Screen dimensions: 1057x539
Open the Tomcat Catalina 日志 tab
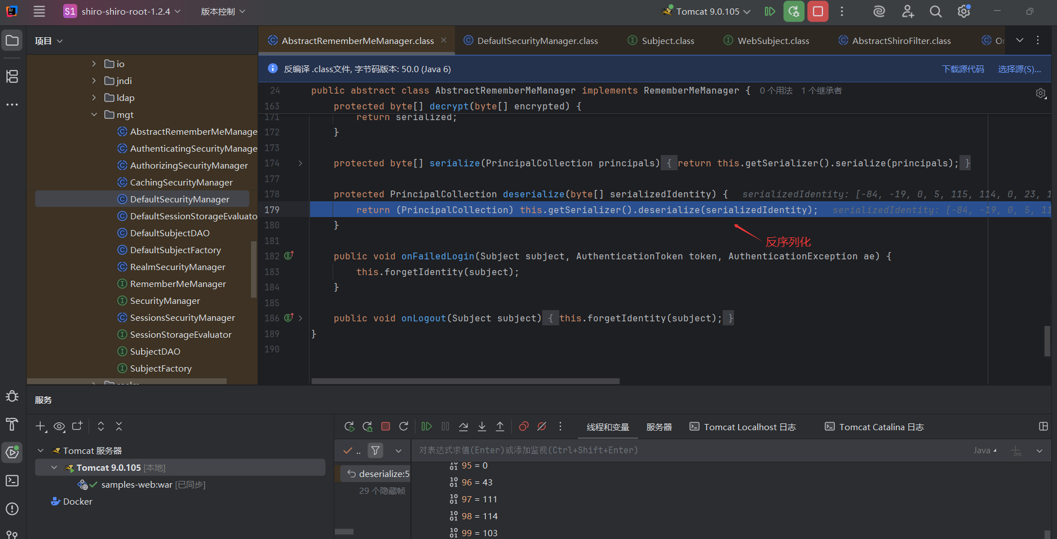click(x=881, y=427)
